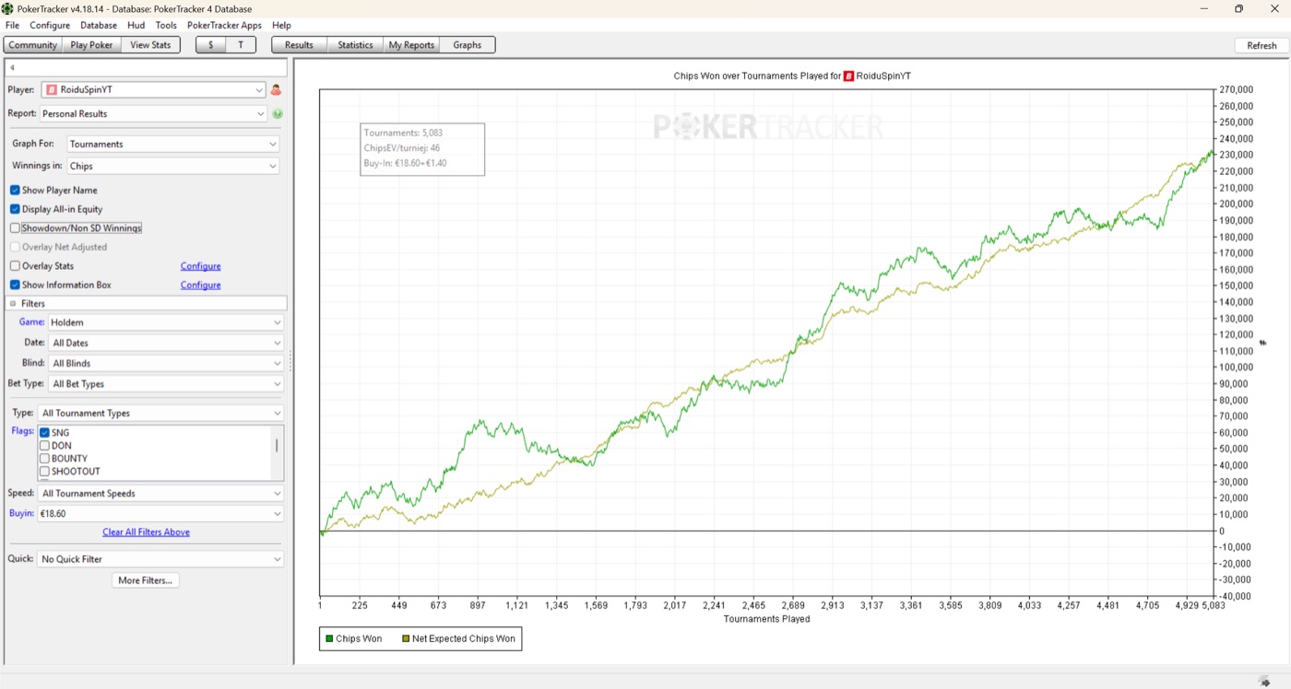The width and height of the screenshot is (1291, 689).
Task: Click the status icon in the bottom-right corner
Action: point(1265,681)
